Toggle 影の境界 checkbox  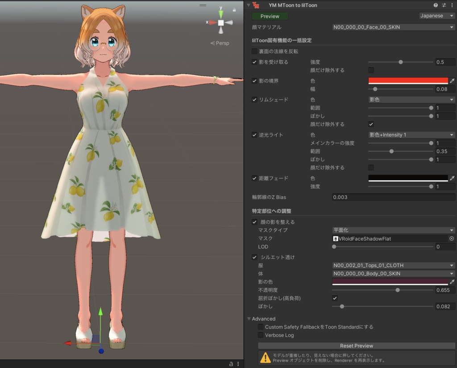point(254,81)
